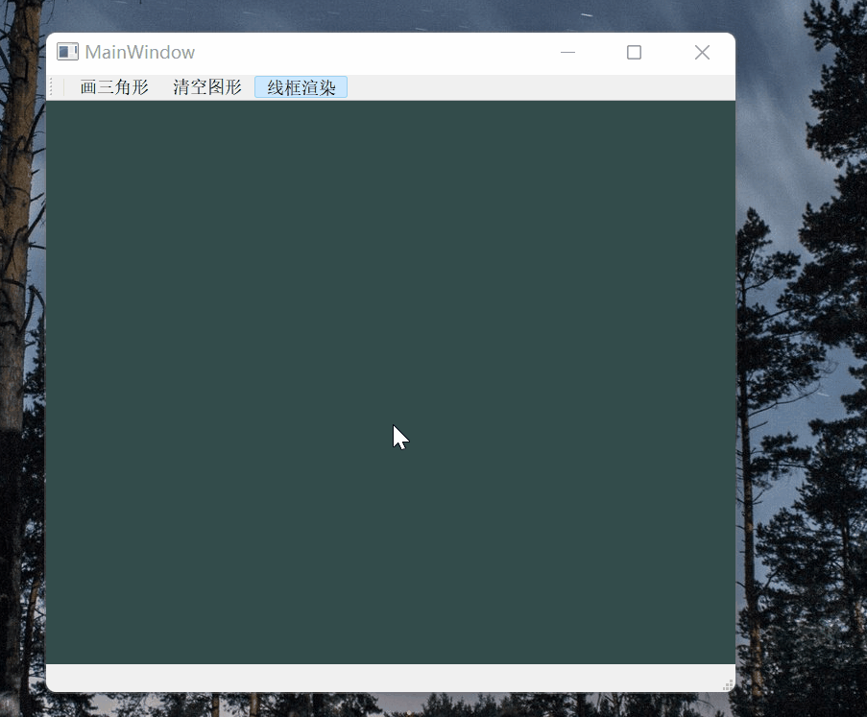Click the window resize grip

click(x=728, y=683)
